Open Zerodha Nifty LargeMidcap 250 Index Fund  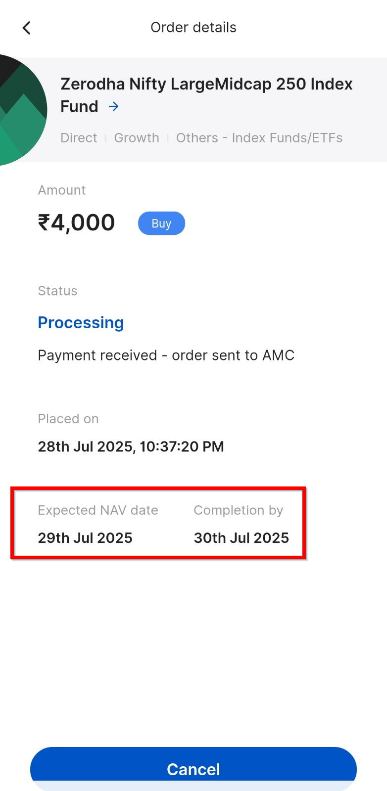pyautogui.click(x=206, y=85)
